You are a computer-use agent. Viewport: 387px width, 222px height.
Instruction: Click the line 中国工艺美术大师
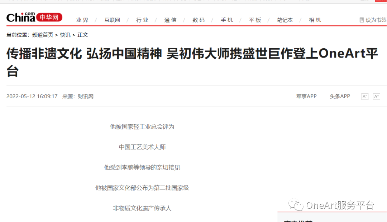click(x=142, y=147)
